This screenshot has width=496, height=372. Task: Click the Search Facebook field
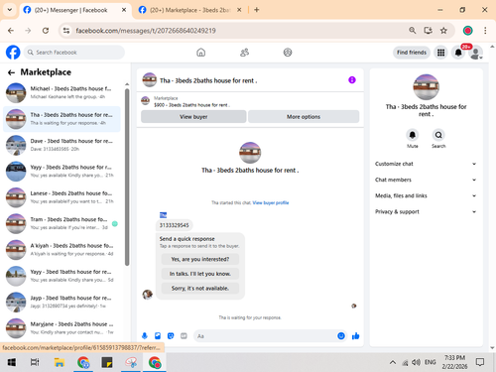point(74,53)
